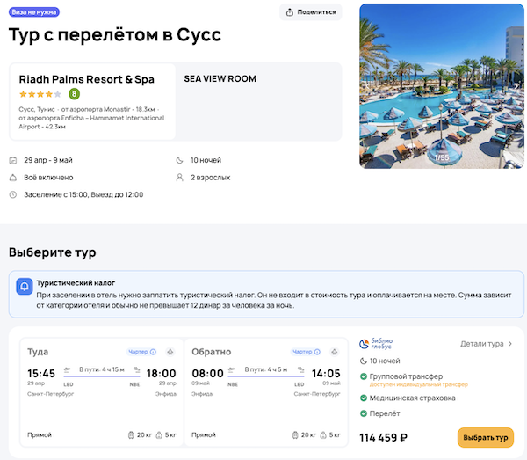Image resolution: width=527 pixels, height=460 pixels.
Task: Click the calendar icon beside the dates
Action: [x=13, y=160]
